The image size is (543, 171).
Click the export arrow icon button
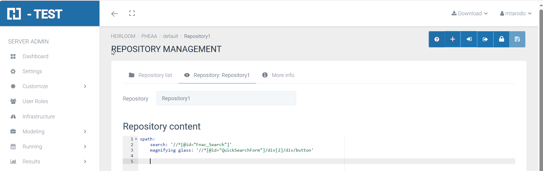point(485,39)
